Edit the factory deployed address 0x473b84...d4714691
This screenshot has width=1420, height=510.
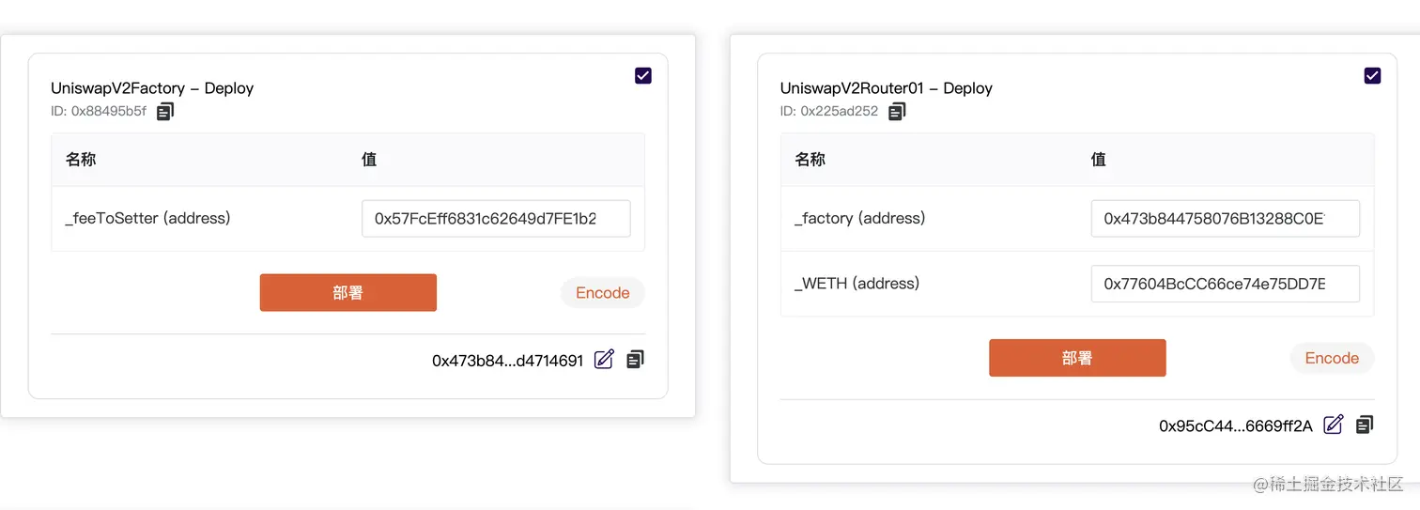pos(604,359)
